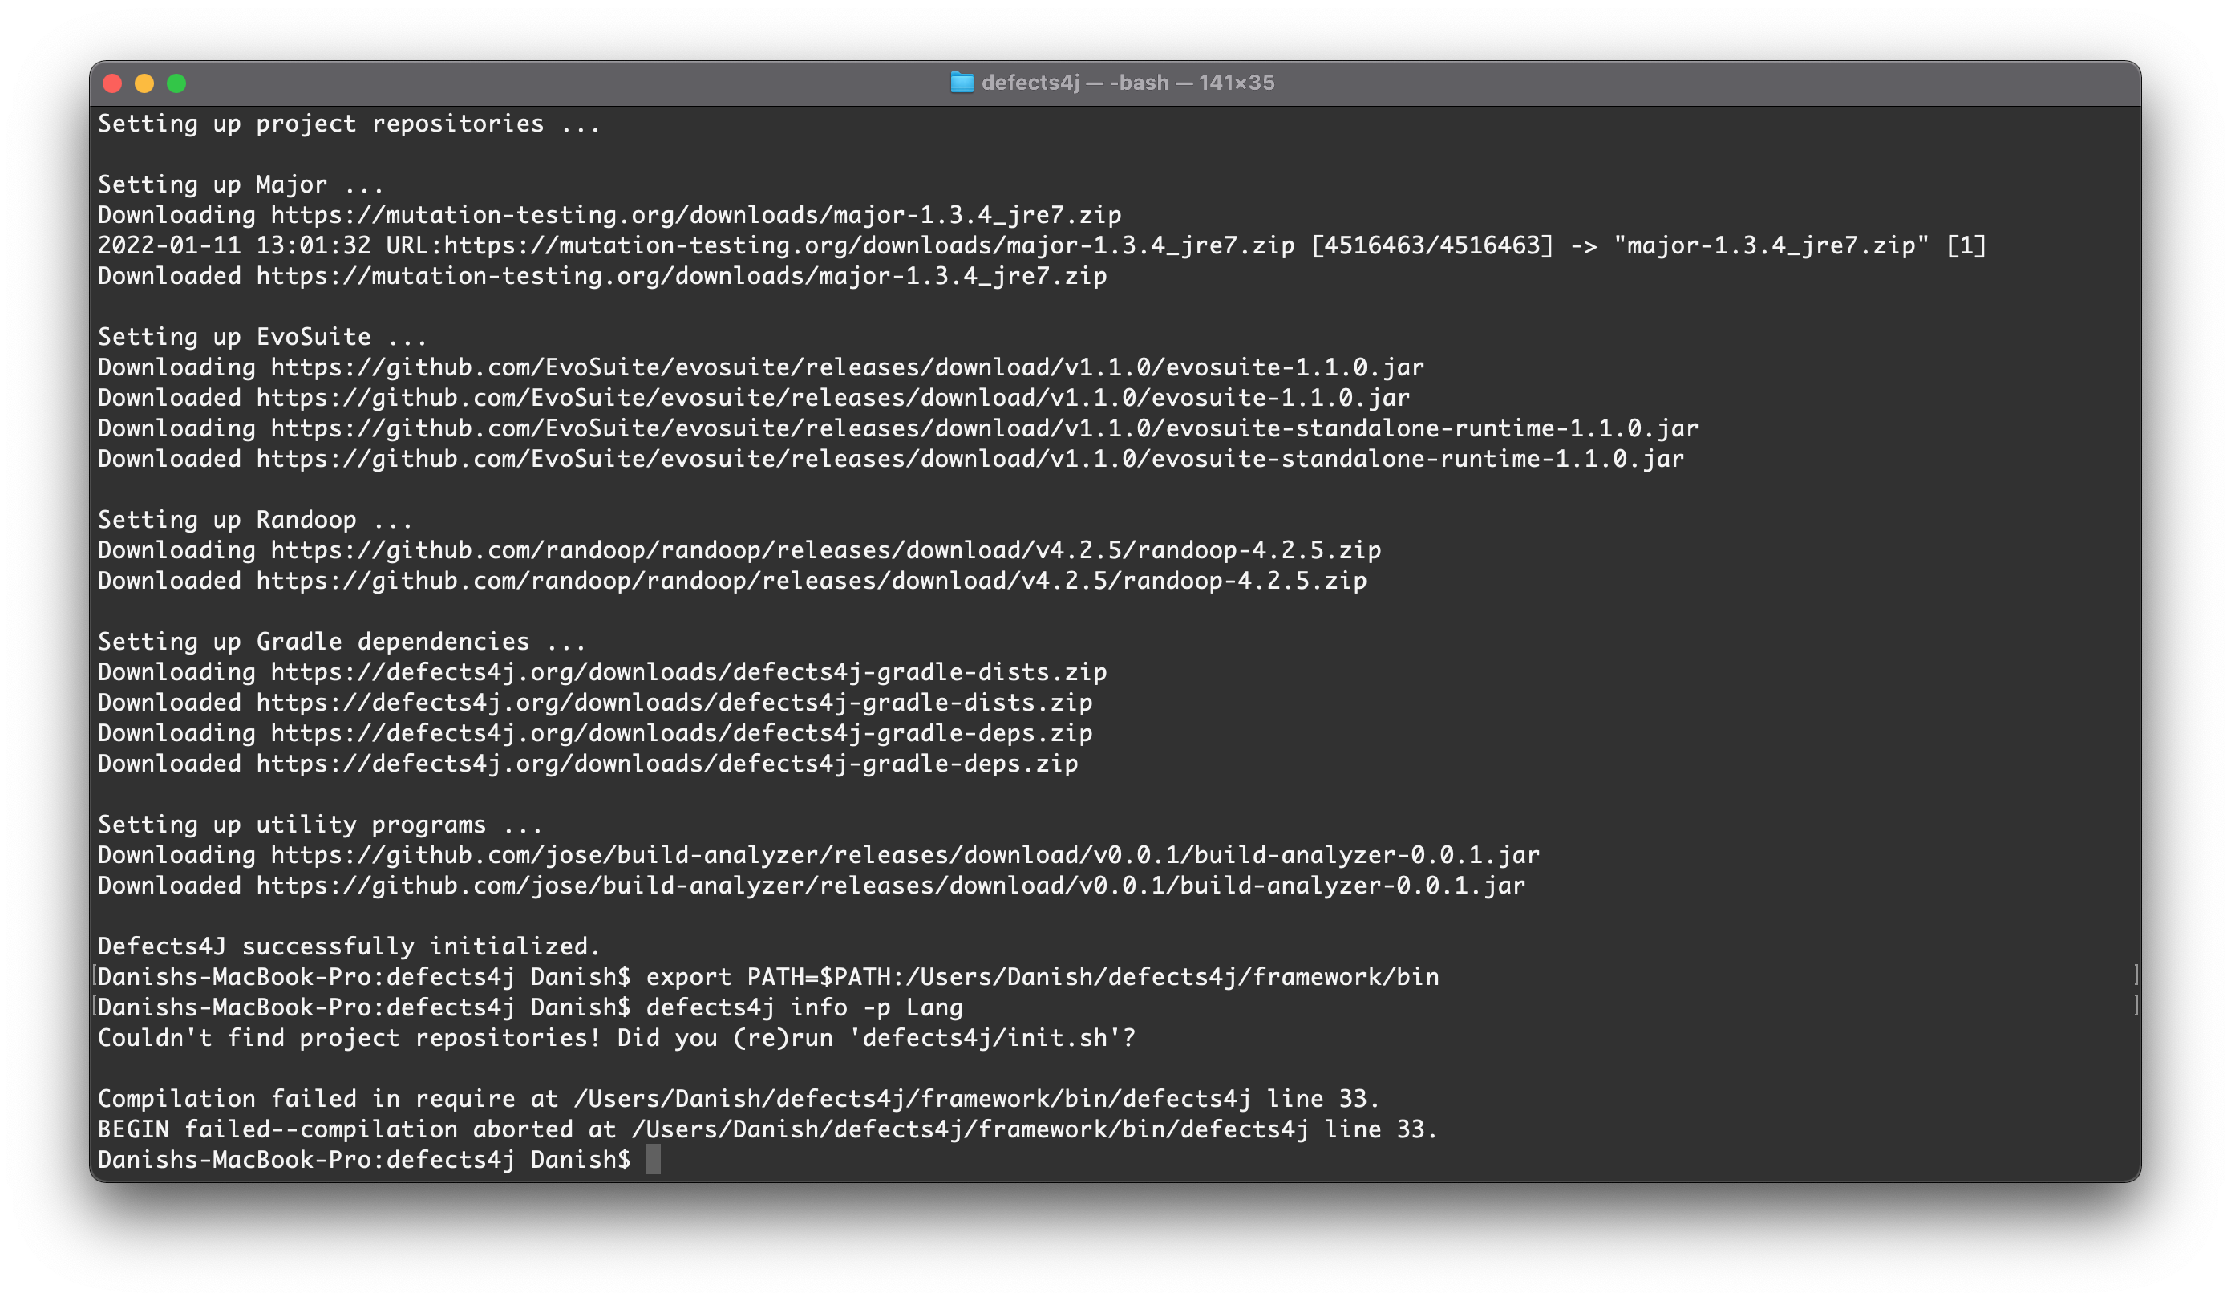Click the 'defects4j info -p Lang' command
The width and height of the screenshot is (2231, 1301).
pos(804,1008)
